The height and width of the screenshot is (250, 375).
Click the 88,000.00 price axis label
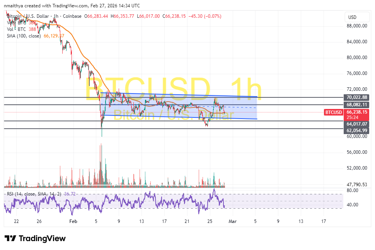click(356, 26)
